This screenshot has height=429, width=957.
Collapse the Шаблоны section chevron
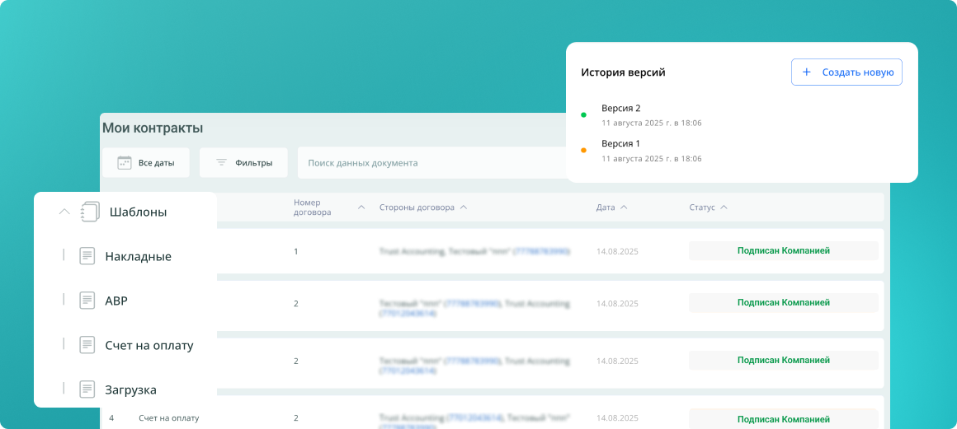pyautogui.click(x=64, y=212)
